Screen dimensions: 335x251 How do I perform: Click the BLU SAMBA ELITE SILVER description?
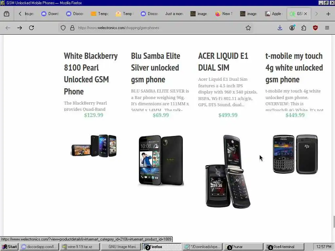(160, 100)
